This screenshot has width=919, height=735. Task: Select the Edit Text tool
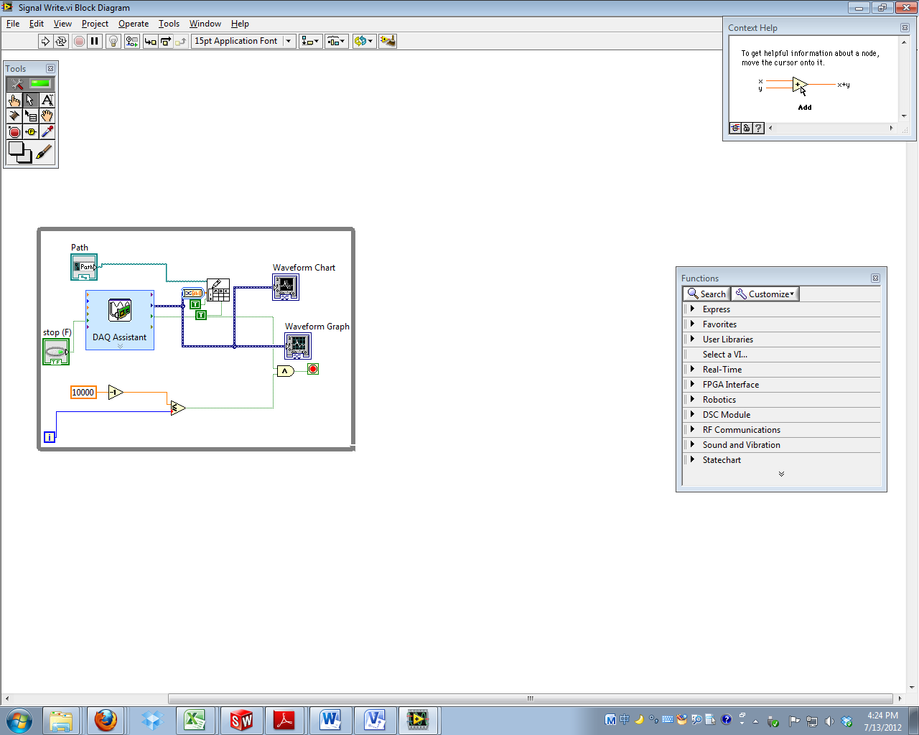47,100
